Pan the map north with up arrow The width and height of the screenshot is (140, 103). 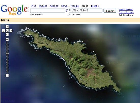point(7,27)
